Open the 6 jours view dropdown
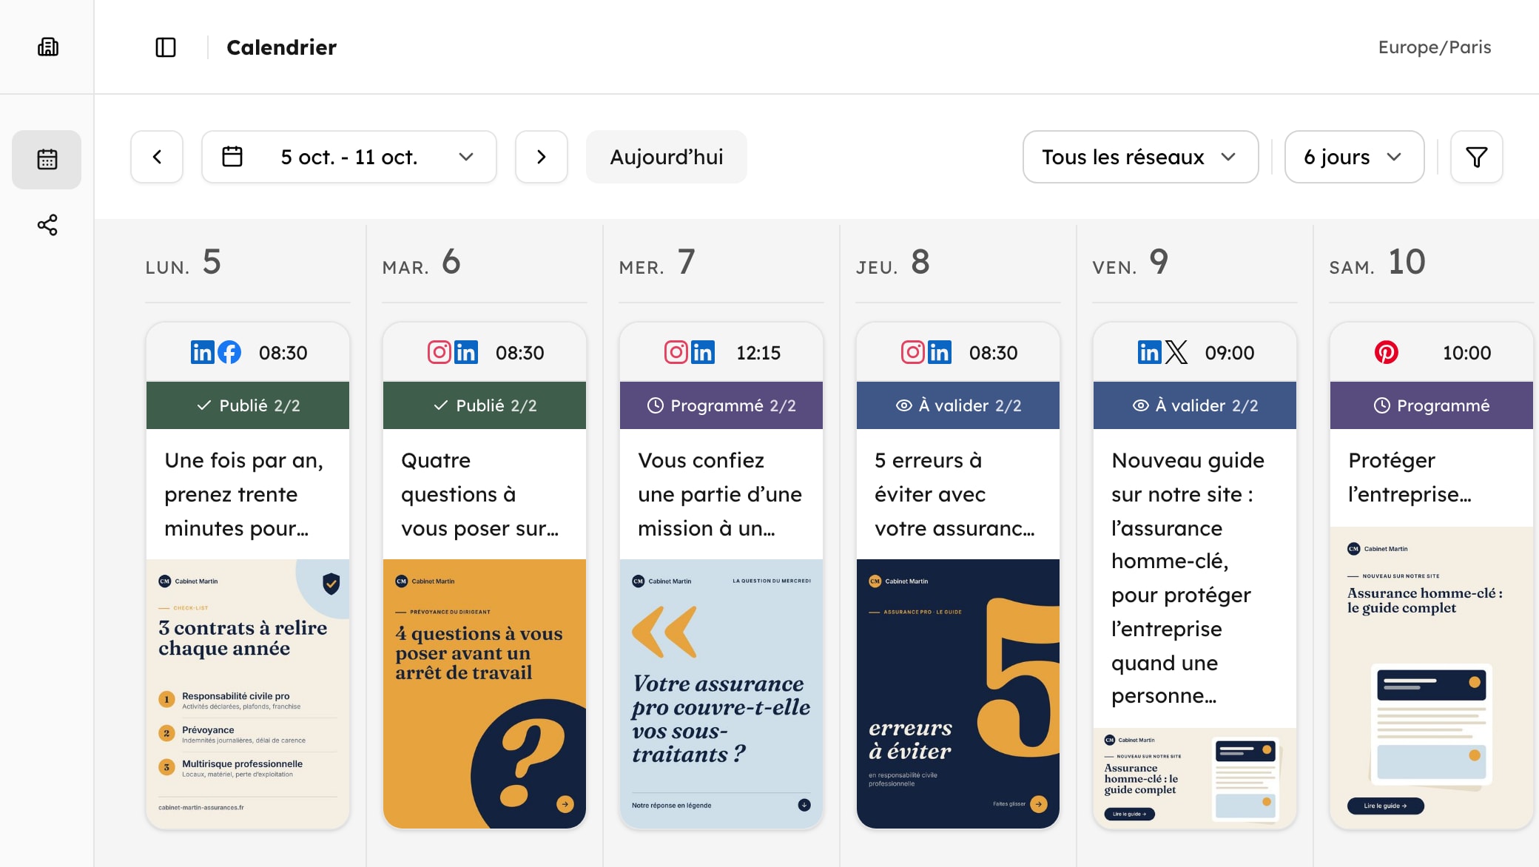The width and height of the screenshot is (1539, 867). (1354, 157)
